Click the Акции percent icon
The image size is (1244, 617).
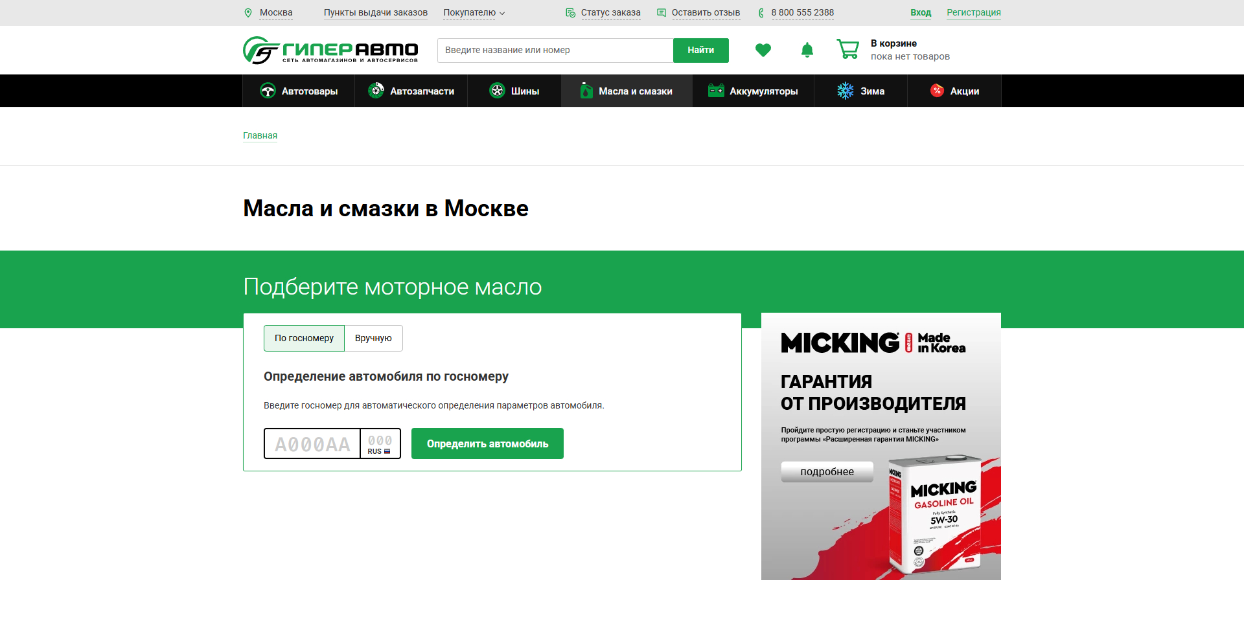click(937, 91)
